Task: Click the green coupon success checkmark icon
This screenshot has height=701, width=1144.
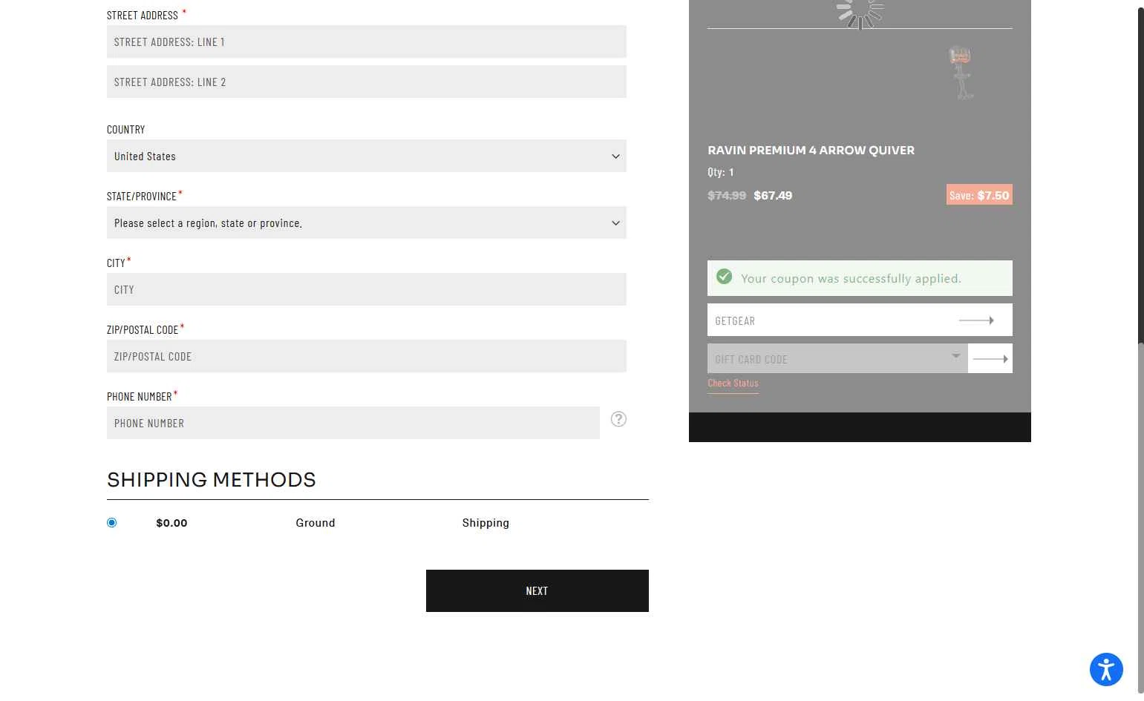Action: coord(725,277)
